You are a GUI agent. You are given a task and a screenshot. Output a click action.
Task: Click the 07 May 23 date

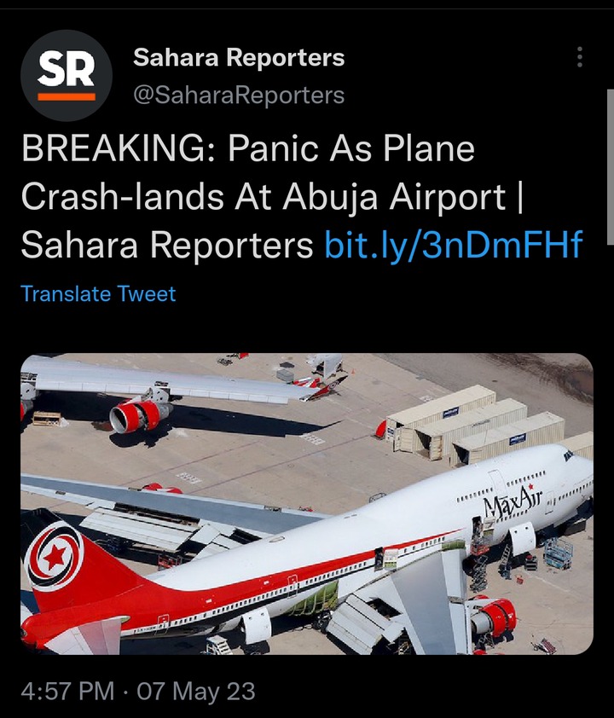(196, 691)
